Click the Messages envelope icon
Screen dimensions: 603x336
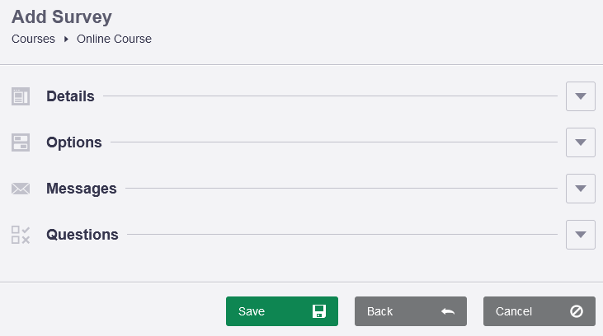[x=21, y=189]
